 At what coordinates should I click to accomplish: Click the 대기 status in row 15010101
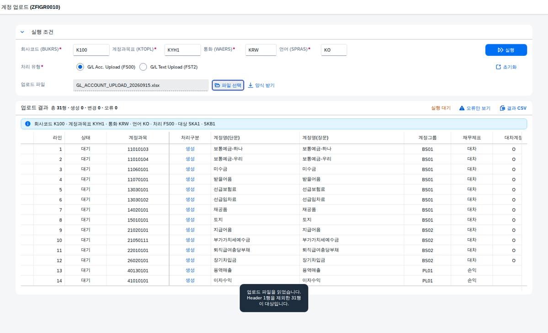pyautogui.click(x=85, y=220)
